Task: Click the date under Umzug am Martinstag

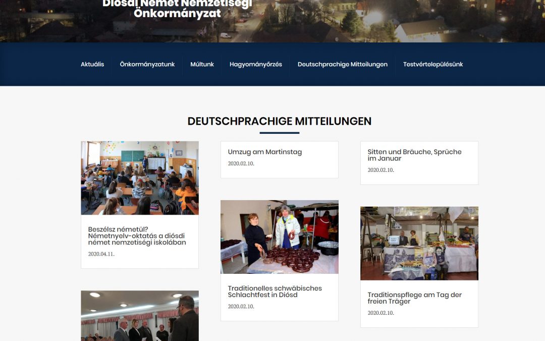Action: point(241,164)
